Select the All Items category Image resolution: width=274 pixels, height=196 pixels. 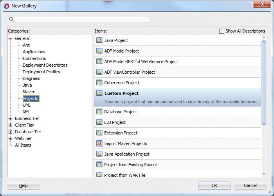click(23, 145)
